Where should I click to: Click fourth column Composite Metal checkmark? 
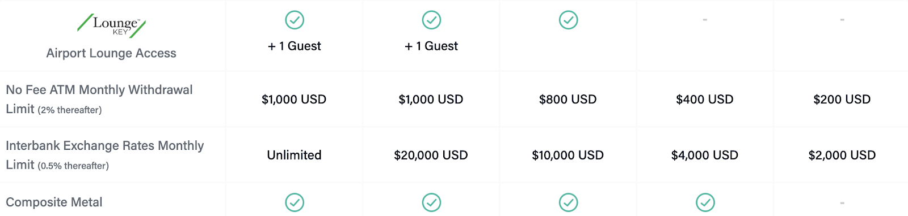pyautogui.click(x=705, y=202)
